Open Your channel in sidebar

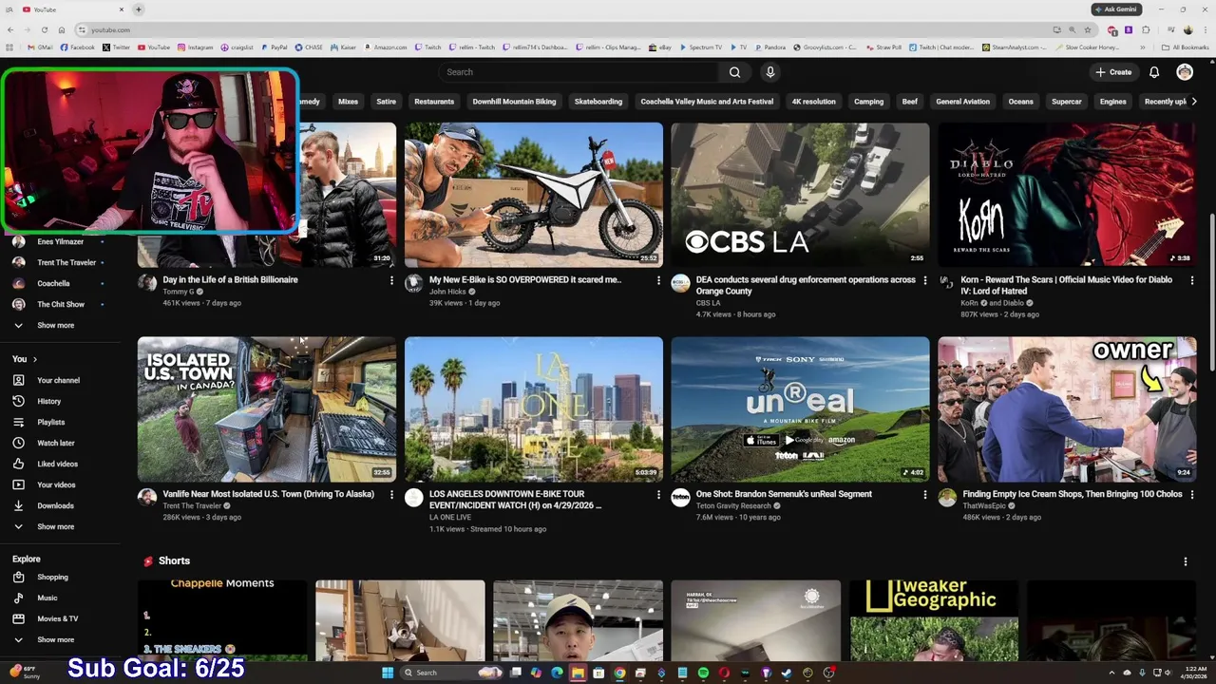click(x=58, y=380)
